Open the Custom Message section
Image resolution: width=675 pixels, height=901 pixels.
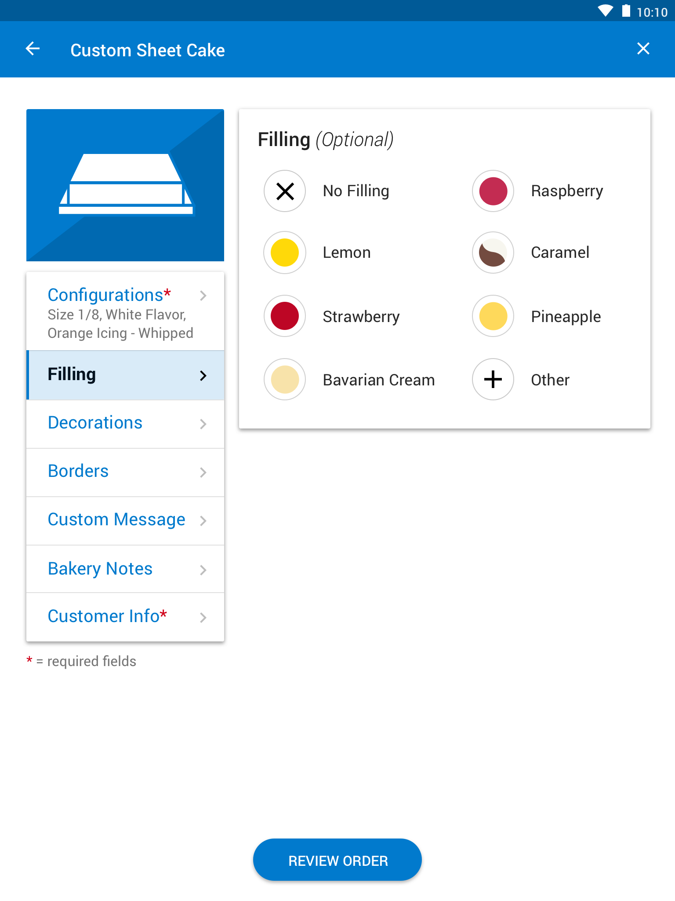tap(125, 521)
